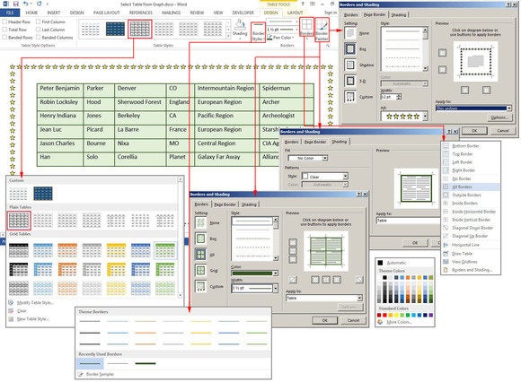This screenshot has height=382, width=521.
Task: Click Modify Table Style below gallery
Action: pyautogui.click(x=35, y=303)
